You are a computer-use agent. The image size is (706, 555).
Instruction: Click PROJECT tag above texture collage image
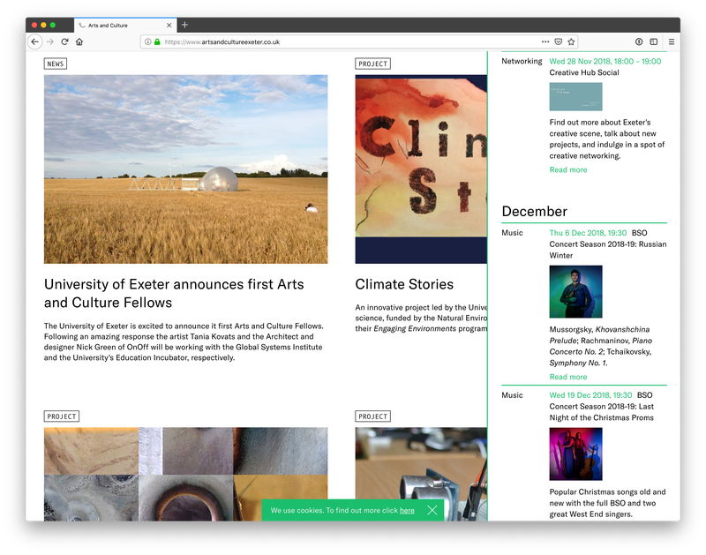click(62, 416)
